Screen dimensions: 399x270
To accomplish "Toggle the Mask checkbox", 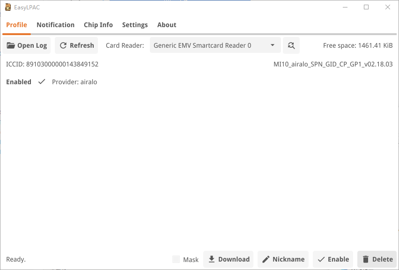I will click(x=176, y=259).
